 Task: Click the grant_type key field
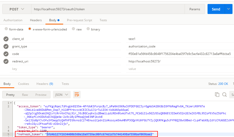coord(65,46)
